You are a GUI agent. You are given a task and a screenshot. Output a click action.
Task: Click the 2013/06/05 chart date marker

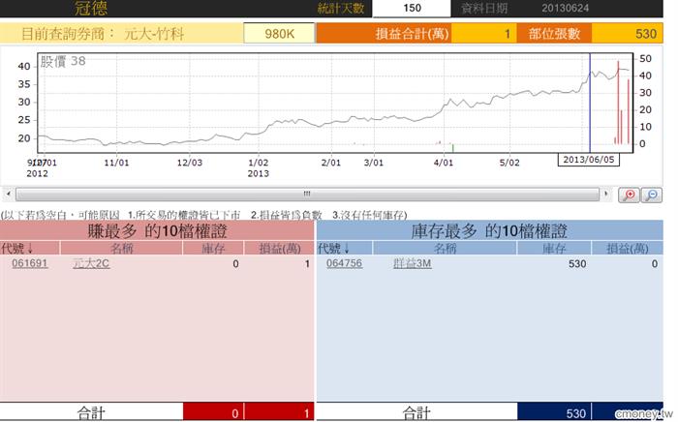click(589, 160)
